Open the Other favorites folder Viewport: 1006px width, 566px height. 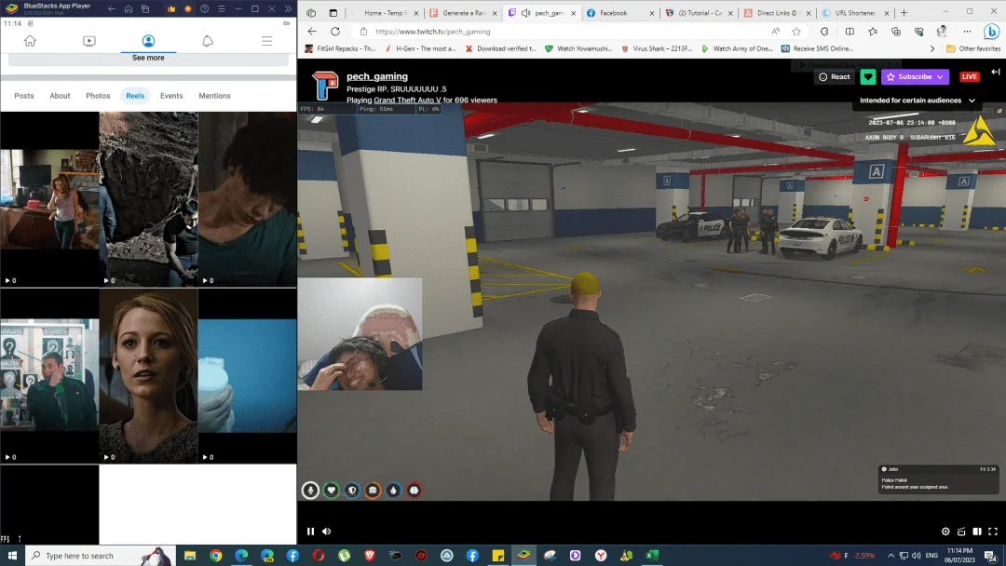tap(973, 48)
